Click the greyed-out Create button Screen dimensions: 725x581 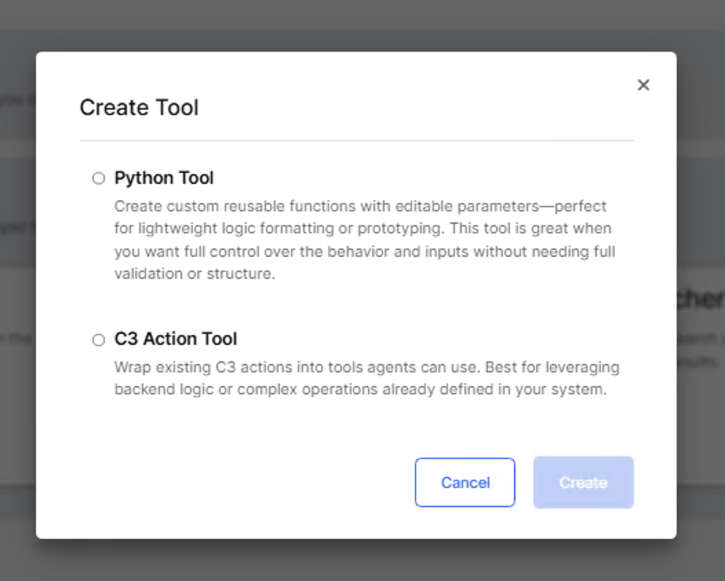[583, 483]
